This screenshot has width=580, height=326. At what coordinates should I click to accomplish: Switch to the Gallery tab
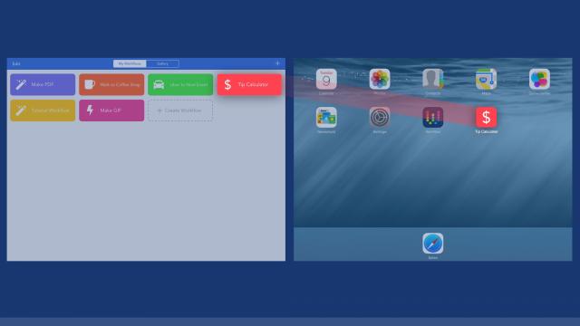click(163, 63)
